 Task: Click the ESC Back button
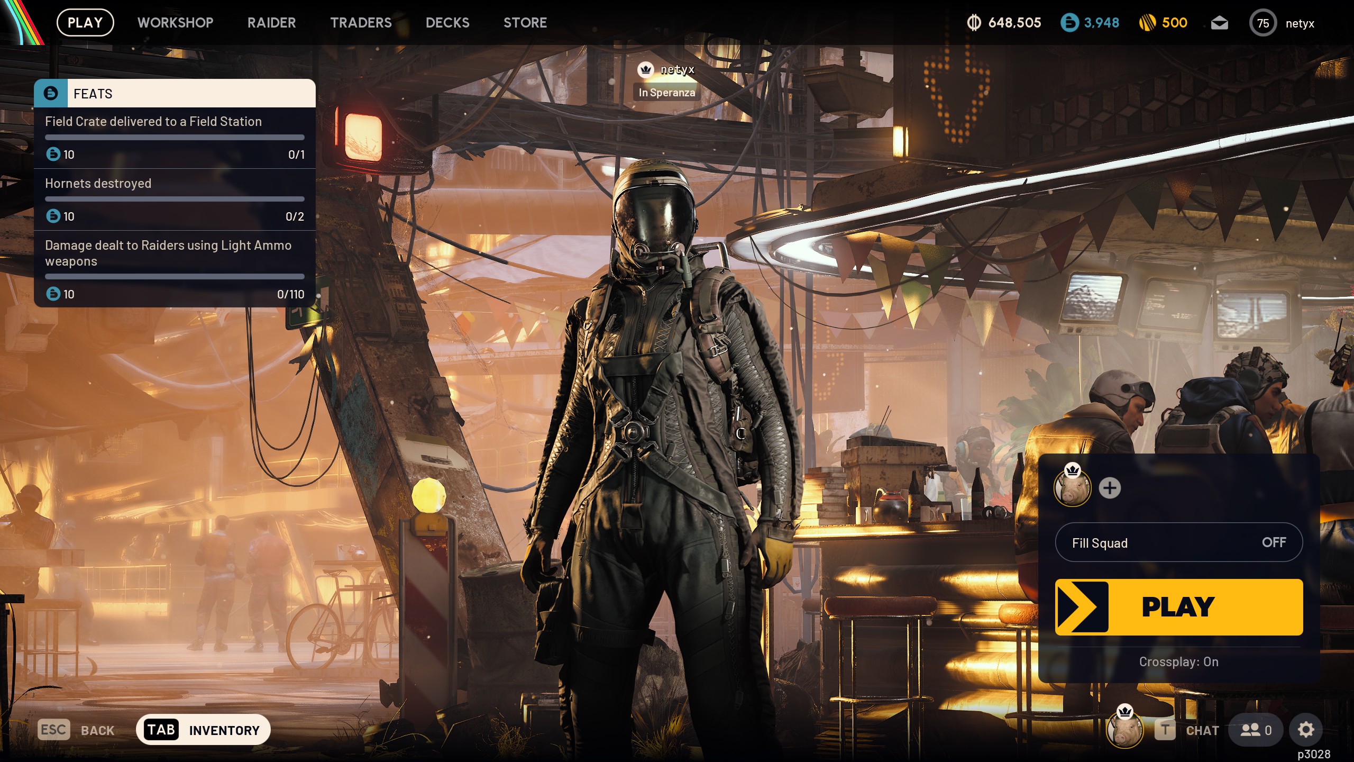pos(77,730)
